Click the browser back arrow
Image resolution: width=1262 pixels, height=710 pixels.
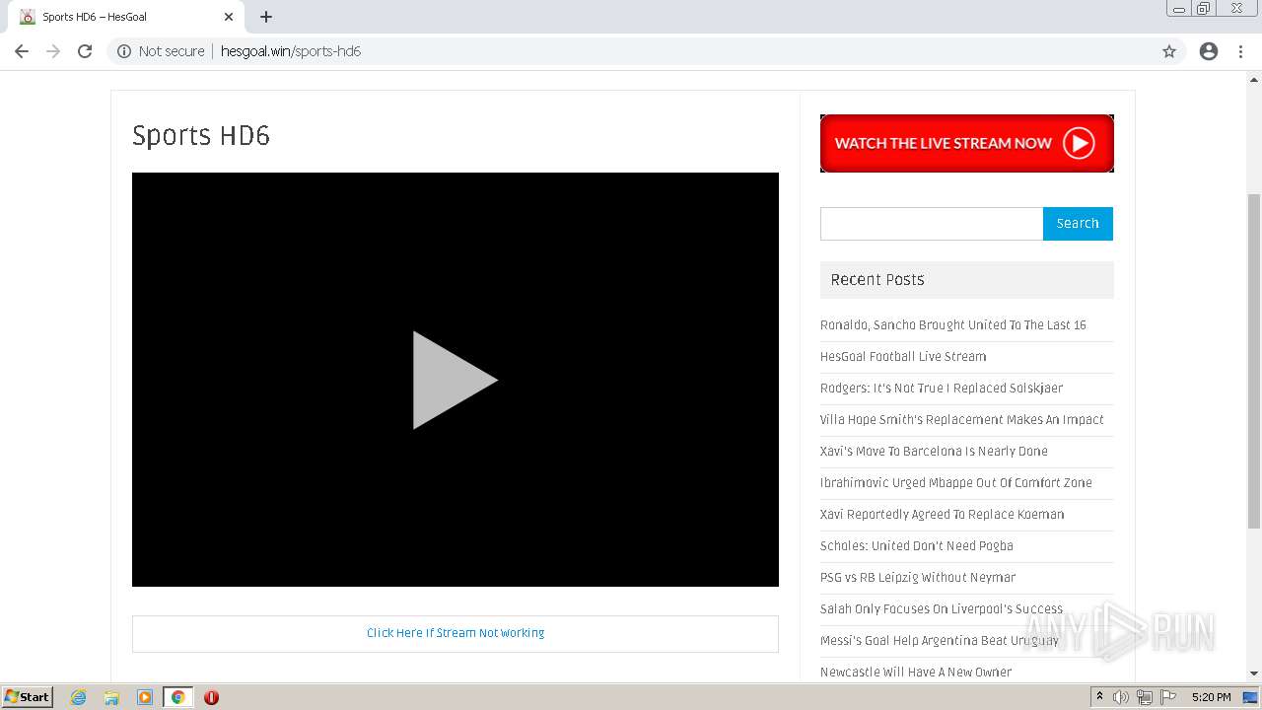[x=22, y=51]
